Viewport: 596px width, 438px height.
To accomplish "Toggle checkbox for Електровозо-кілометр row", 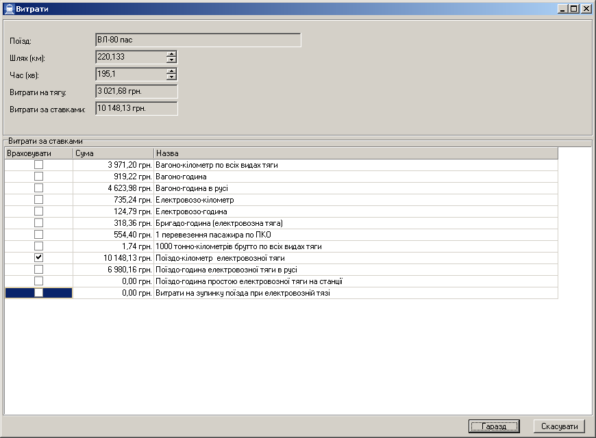I will click(x=38, y=200).
